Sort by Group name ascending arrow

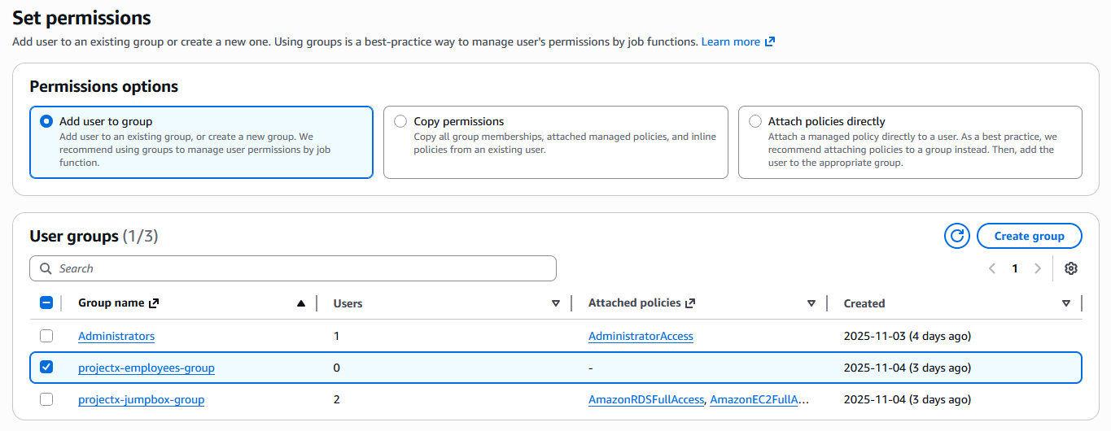click(301, 303)
